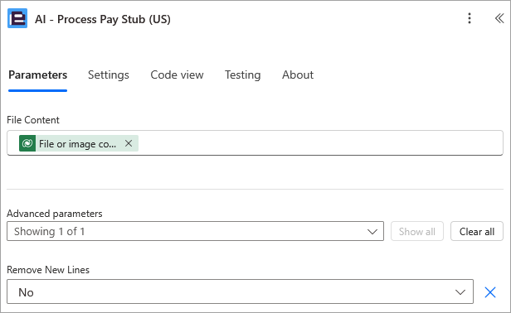The width and height of the screenshot is (511, 313).
Task: Collapse the panel with double chevron
Action: pos(499,18)
